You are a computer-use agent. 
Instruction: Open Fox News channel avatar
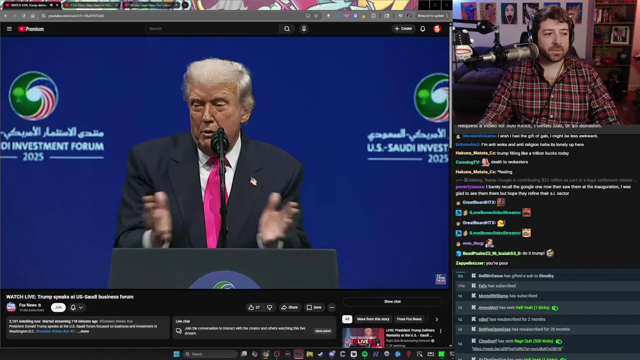tap(11, 307)
